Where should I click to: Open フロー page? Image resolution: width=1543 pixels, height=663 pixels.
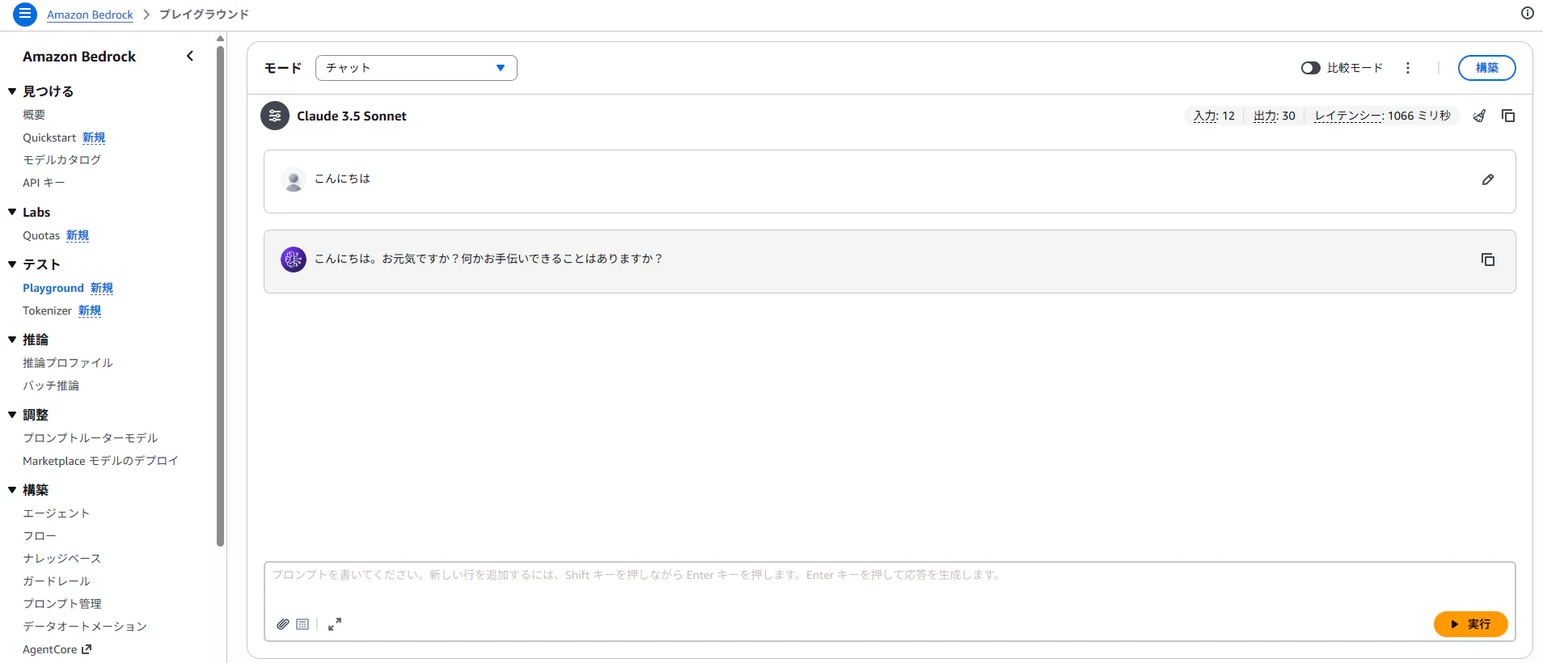click(x=40, y=536)
